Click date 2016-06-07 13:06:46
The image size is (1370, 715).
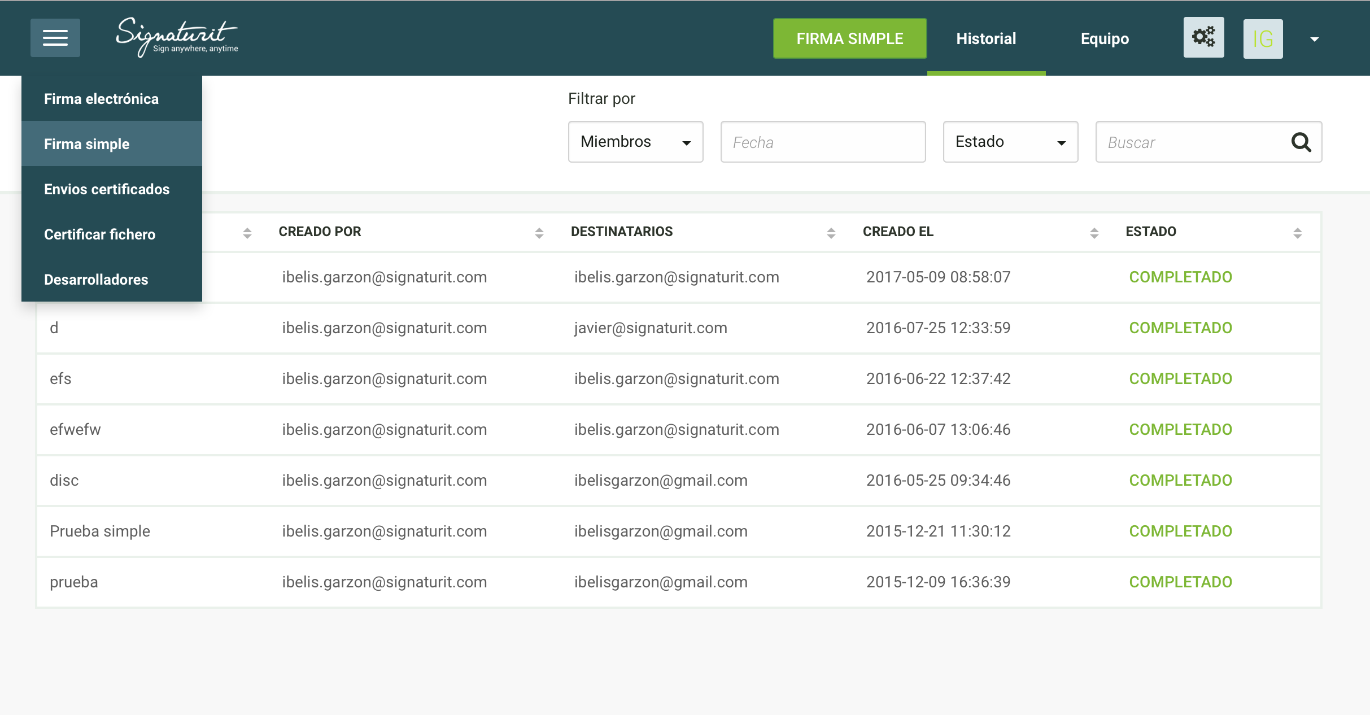pos(939,430)
